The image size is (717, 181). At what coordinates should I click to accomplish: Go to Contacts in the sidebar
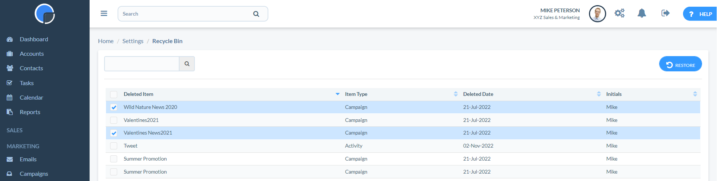[31, 68]
